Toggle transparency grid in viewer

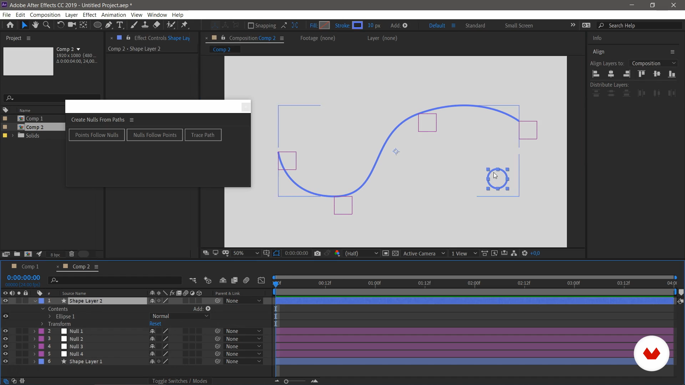pos(395,253)
